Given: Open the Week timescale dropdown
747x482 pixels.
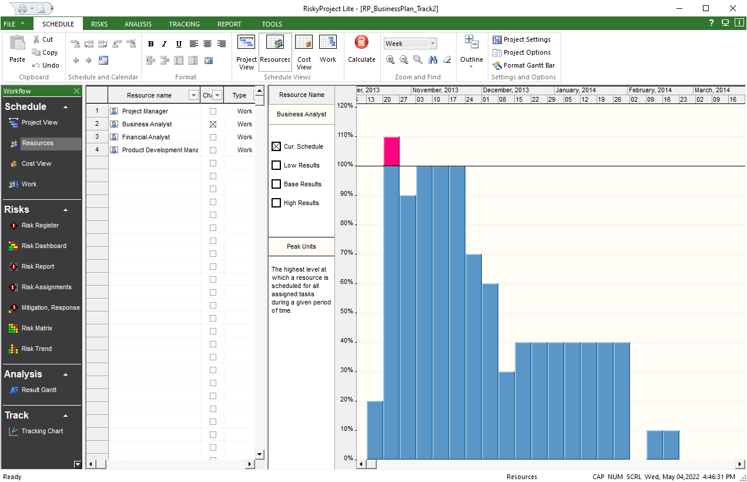Looking at the screenshot, I should point(433,43).
